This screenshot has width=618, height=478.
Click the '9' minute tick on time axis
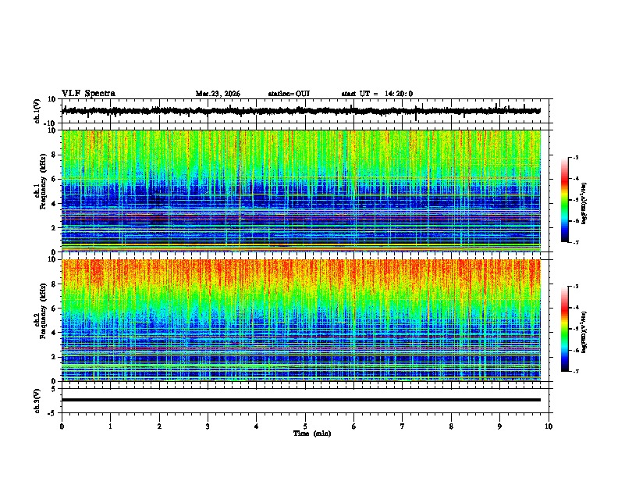[x=499, y=426]
